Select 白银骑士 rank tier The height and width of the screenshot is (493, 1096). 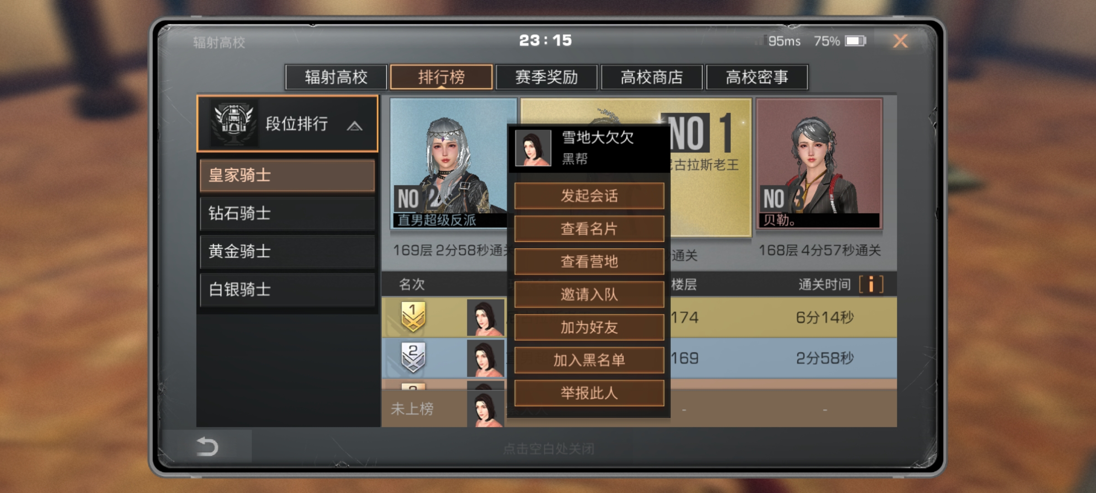(287, 289)
